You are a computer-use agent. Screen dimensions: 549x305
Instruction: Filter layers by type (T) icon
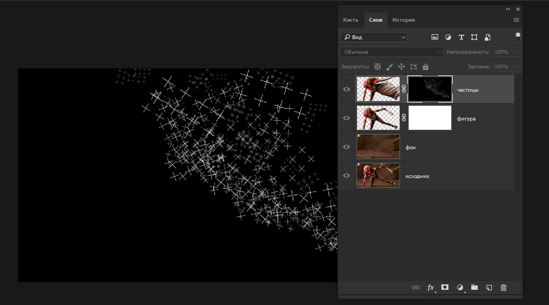point(461,37)
